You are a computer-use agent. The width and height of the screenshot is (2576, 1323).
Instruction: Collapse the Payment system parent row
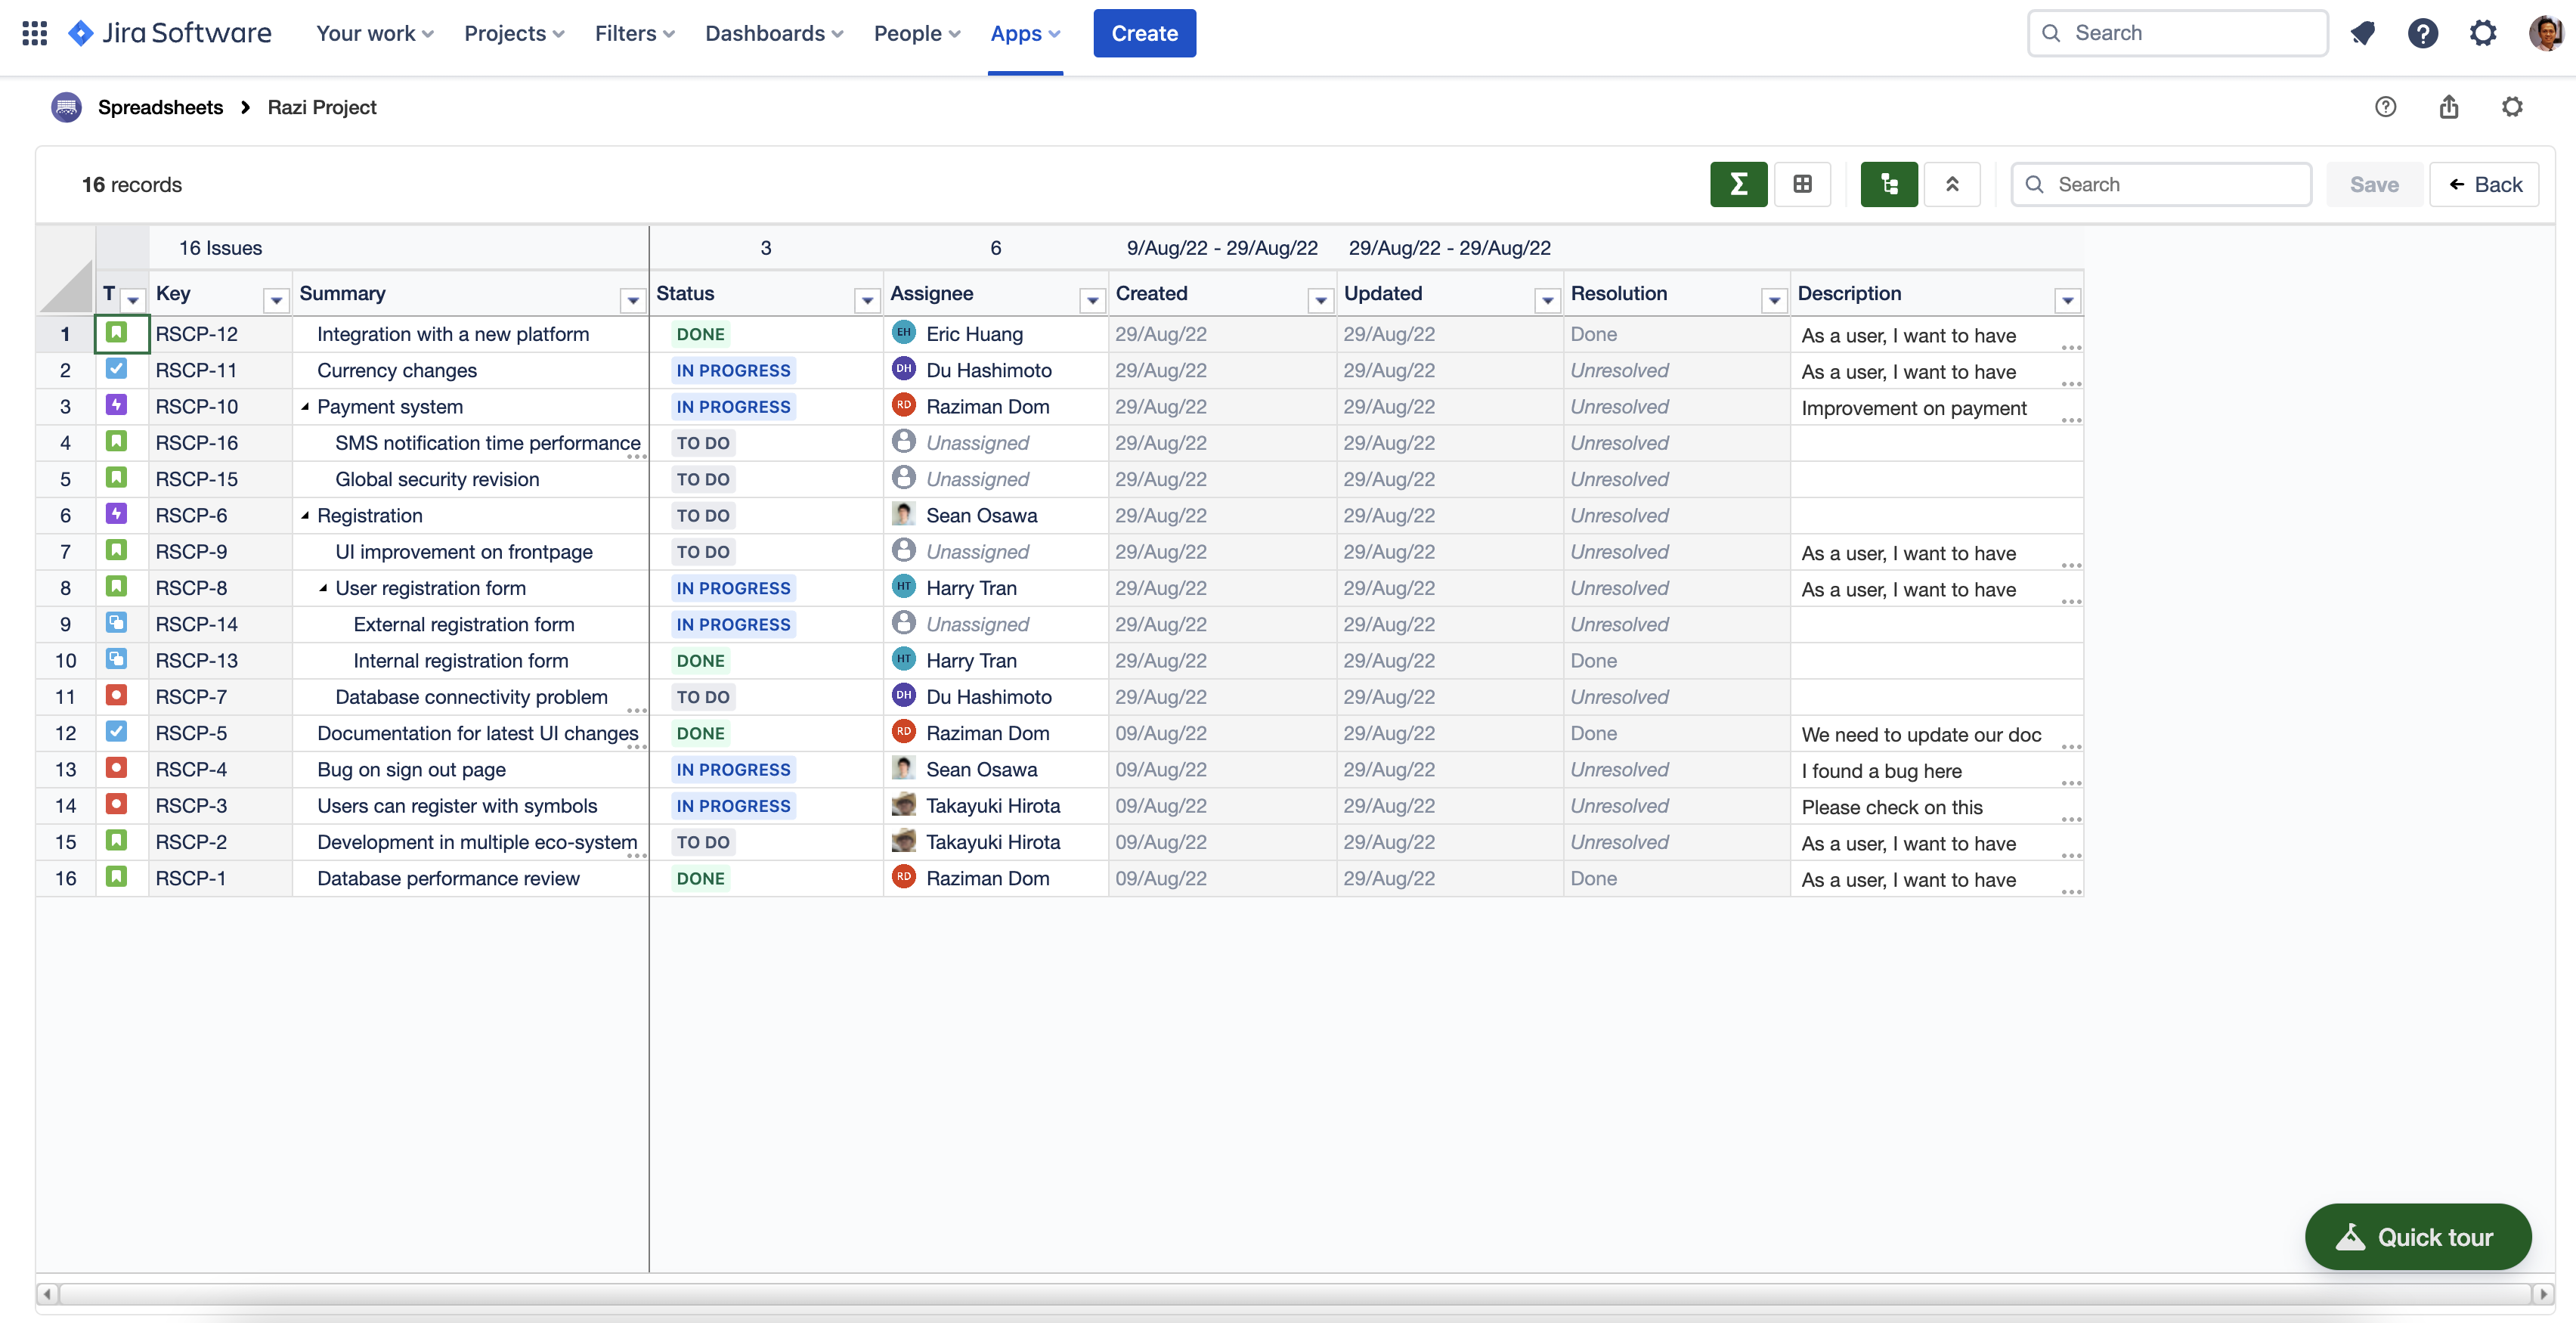pyautogui.click(x=305, y=406)
